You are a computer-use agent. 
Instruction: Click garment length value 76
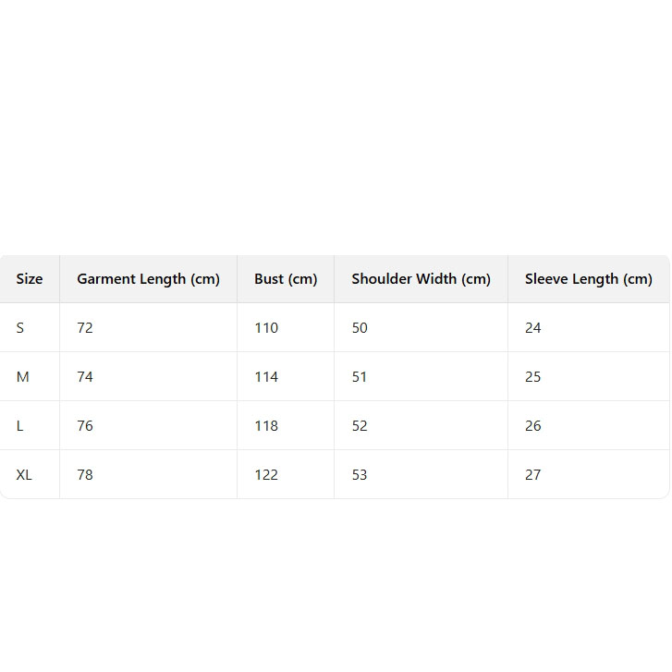[x=85, y=426]
